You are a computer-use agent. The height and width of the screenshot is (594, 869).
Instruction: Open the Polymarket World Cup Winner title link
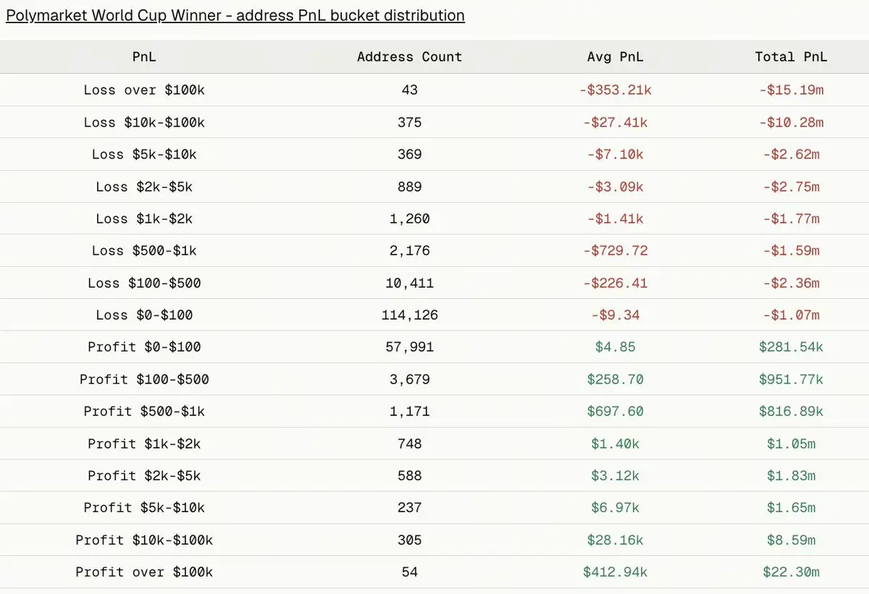point(235,15)
